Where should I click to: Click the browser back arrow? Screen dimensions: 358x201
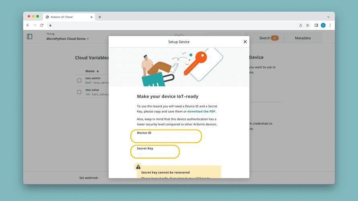tap(28, 25)
